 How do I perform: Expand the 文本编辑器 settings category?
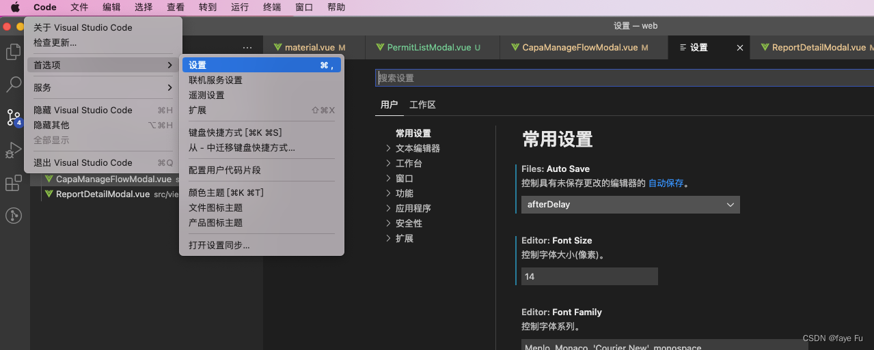coord(388,148)
